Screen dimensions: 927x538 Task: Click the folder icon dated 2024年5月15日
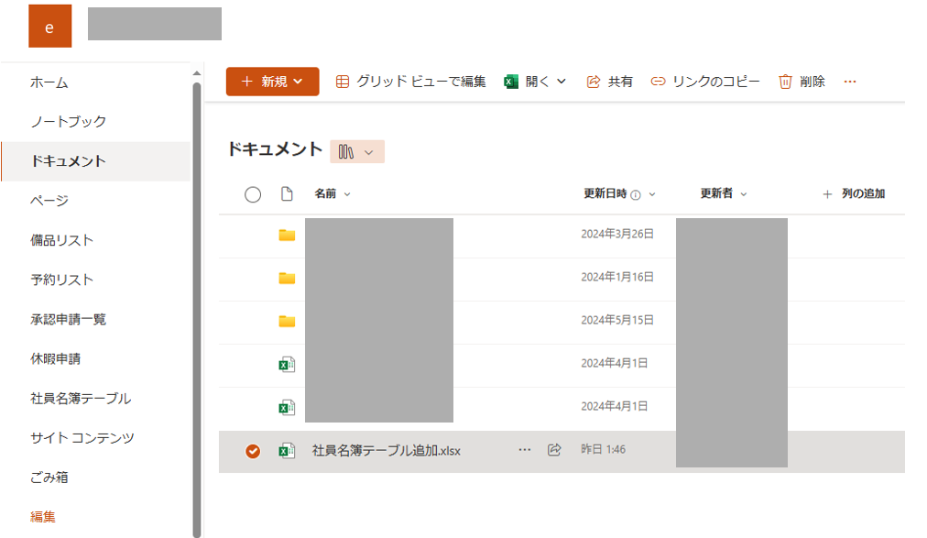pyautogui.click(x=287, y=321)
